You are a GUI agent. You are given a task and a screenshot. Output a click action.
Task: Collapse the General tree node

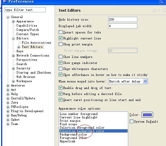[8, 17]
